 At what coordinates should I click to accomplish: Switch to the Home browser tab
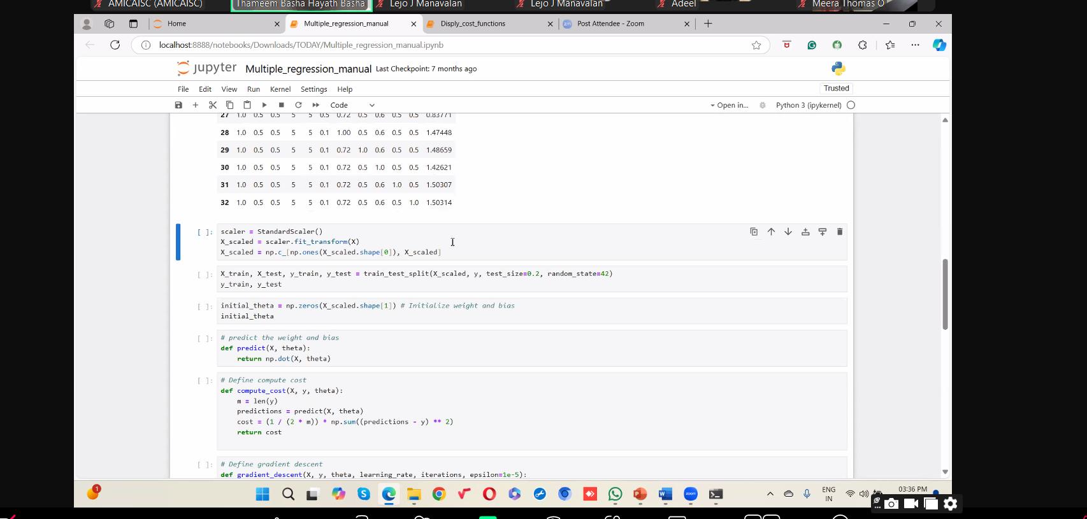[x=215, y=24]
